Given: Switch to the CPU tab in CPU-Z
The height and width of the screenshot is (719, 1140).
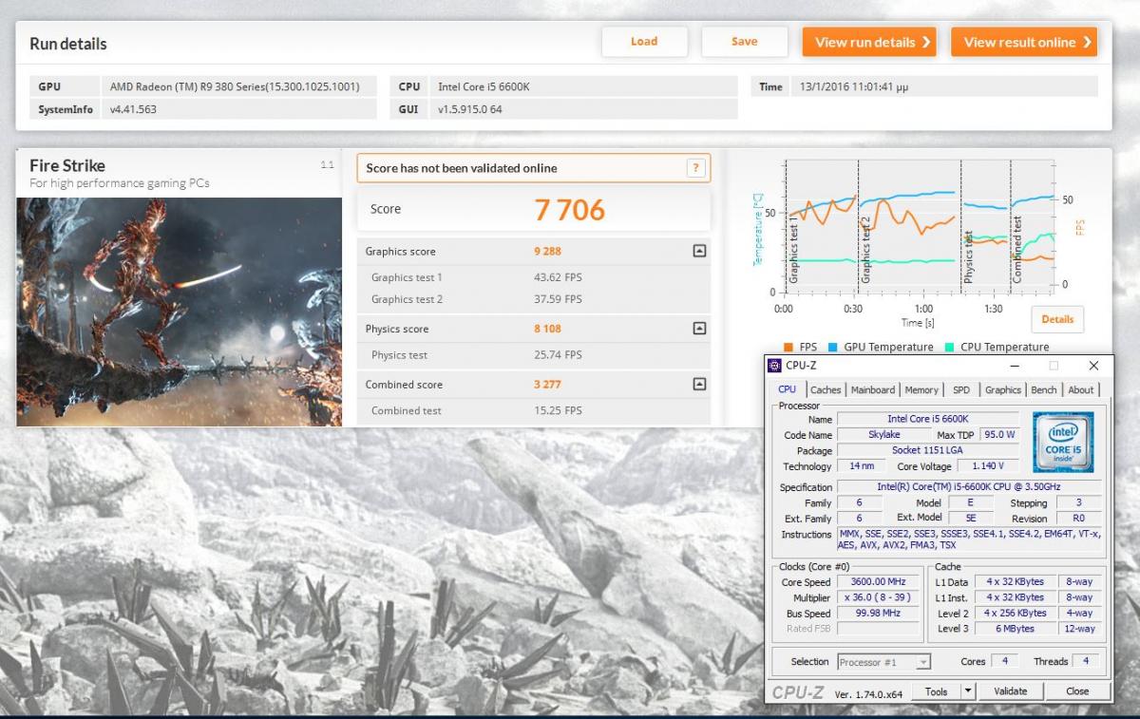Looking at the screenshot, I should [x=788, y=389].
